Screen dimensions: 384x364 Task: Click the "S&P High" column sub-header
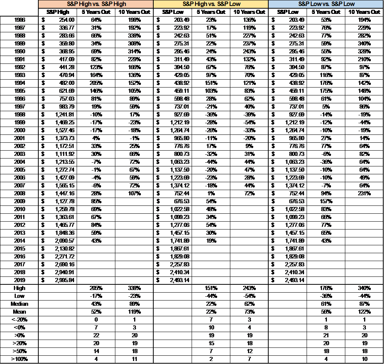(57, 12)
